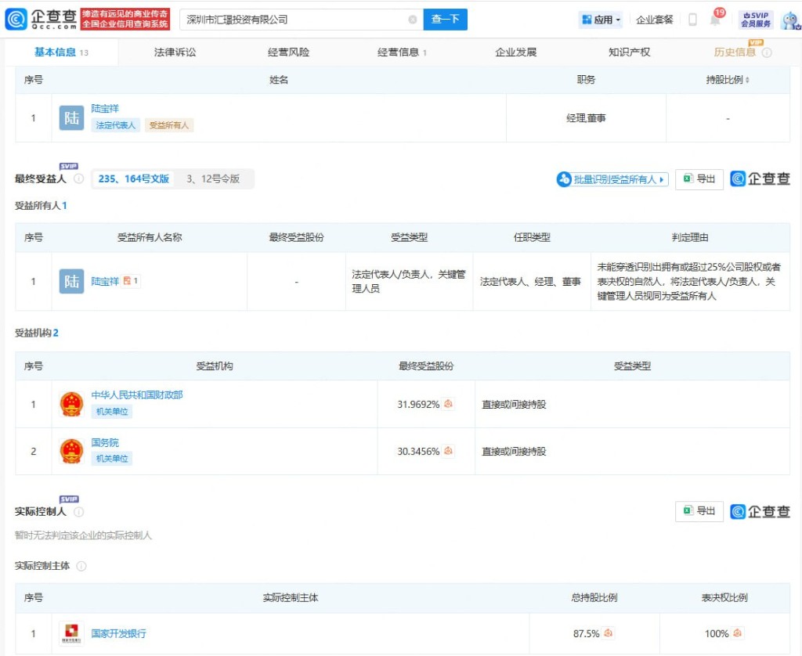Open 国家开发银行 link
The width and height of the screenshot is (802, 656).
(119, 633)
